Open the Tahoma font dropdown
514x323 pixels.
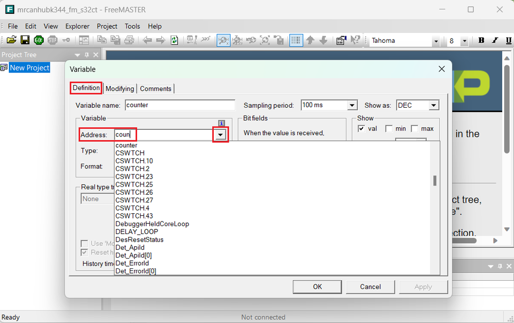point(436,41)
